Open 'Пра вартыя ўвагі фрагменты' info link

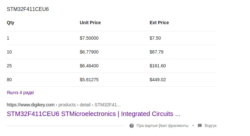pos(162,126)
